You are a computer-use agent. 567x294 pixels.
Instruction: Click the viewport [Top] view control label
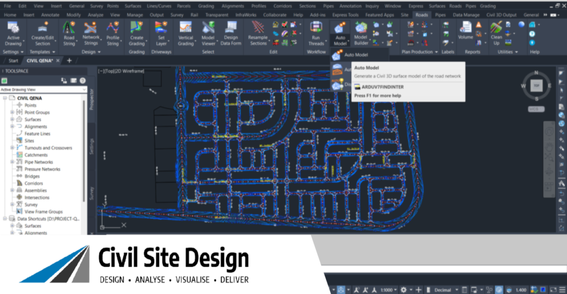(x=109, y=71)
